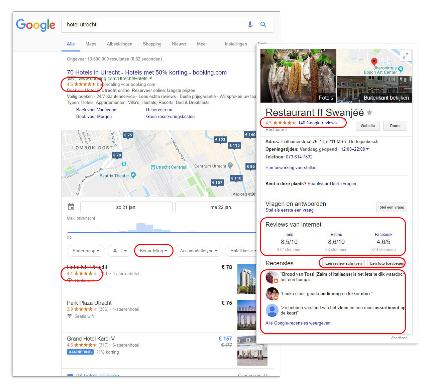Screen dimensions: 431x388
Task: Open Foto's restaurant thumbnail
Action: coord(298,76)
